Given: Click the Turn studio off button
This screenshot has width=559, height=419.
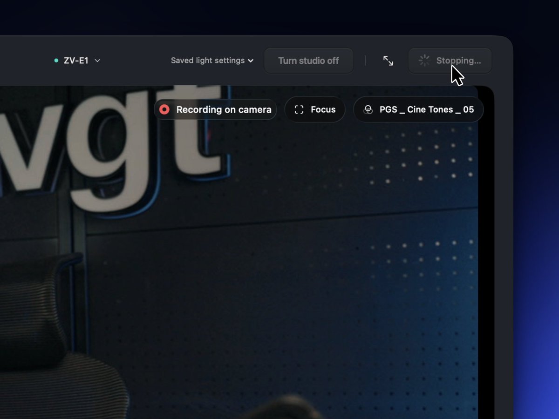Looking at the screenshot, I should point(308,61).
